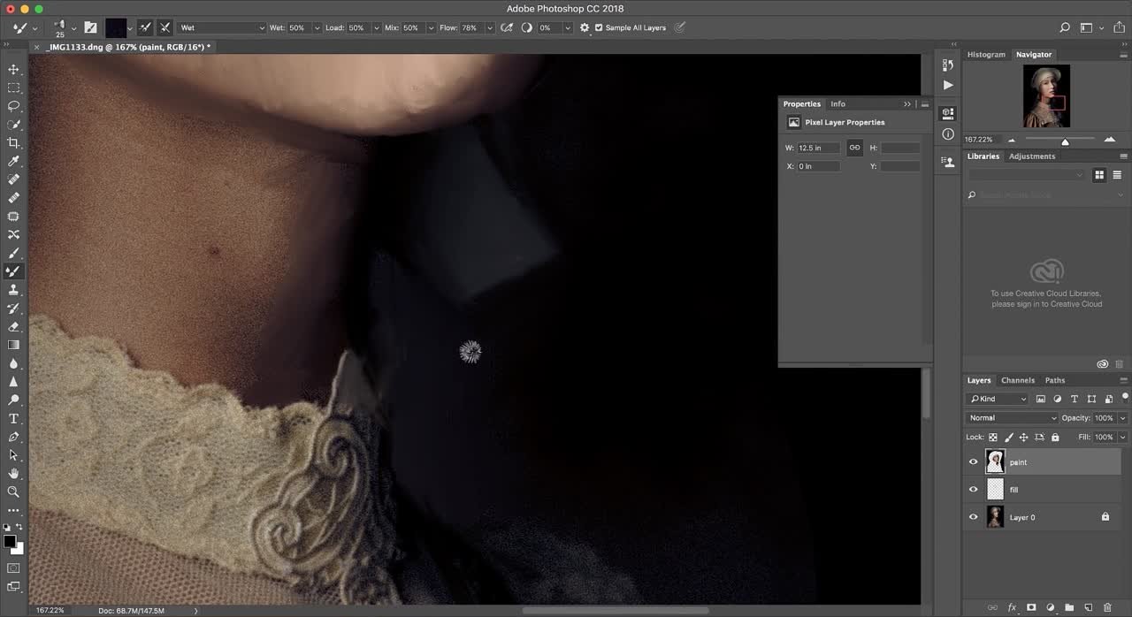Switch to the Adjustments tab
Image resolution: width=1132 pixels, height=617 pixels.
click(1032, 156)
